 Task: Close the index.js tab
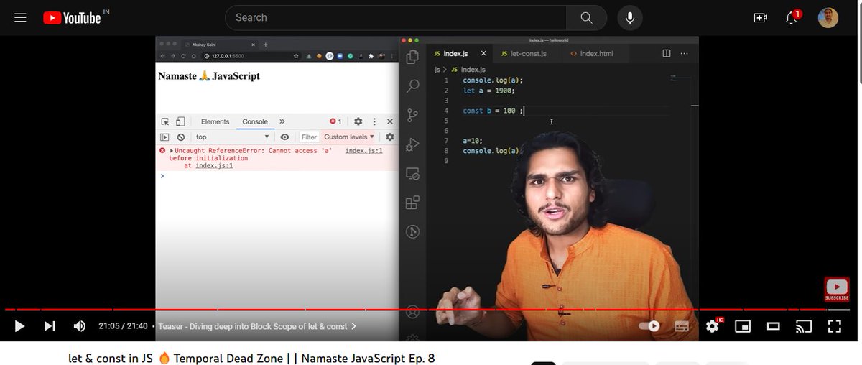pyautogui.click(x=483, y=54)
